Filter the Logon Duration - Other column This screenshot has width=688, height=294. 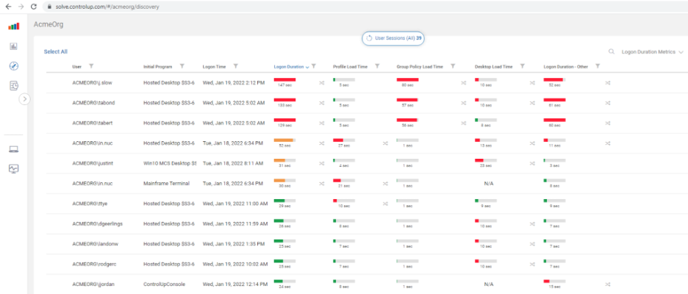pos(598,66)
